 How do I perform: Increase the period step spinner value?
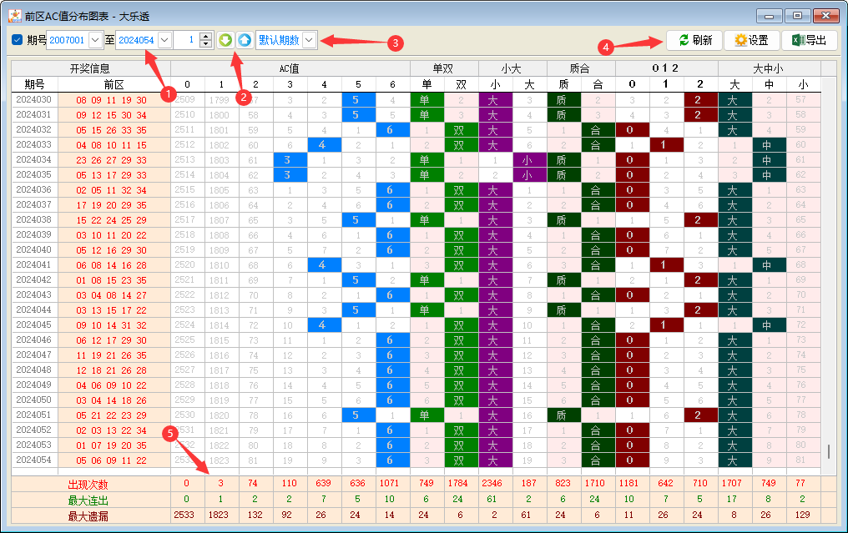[205, 36]
